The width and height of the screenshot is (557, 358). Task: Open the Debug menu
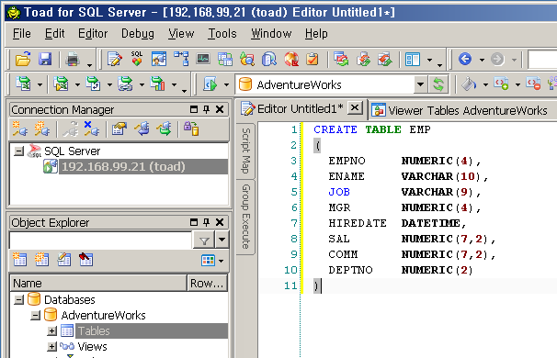[138, 34]
